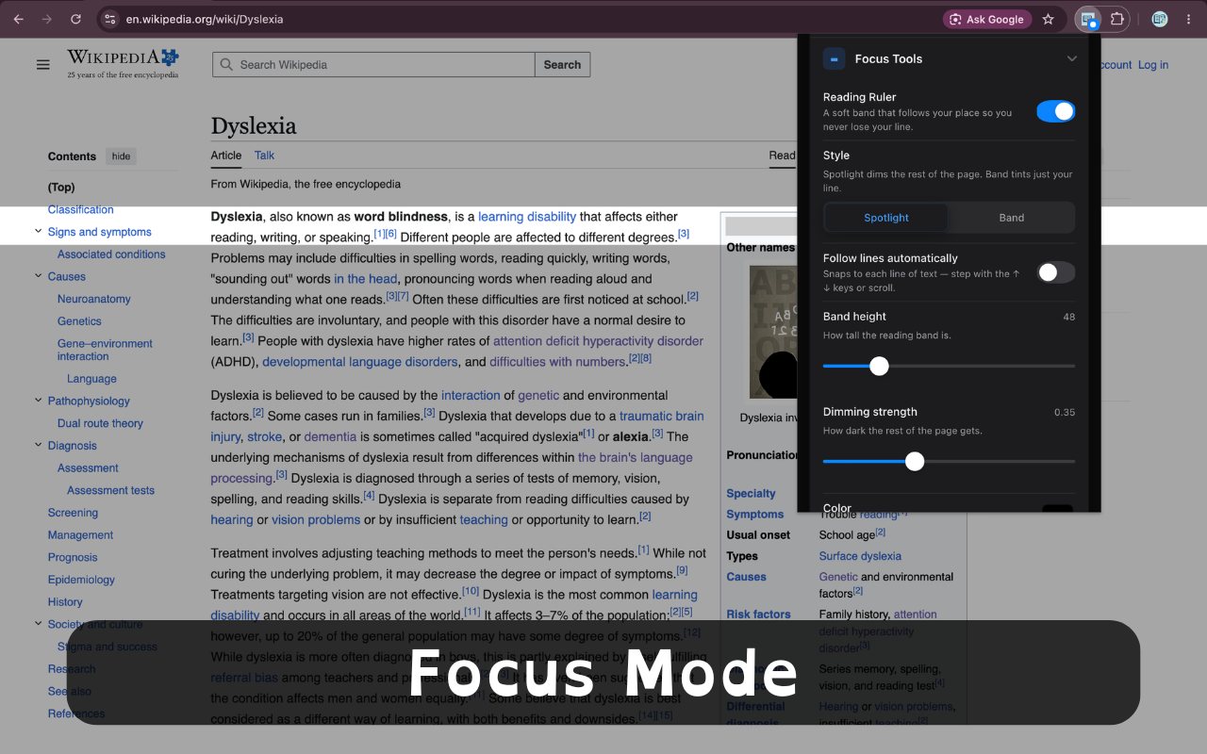Viewport: 1207px width, 754px height.
Task: Collapse the Pathophysiology chevron in Contents
Action: coord(39,401)
